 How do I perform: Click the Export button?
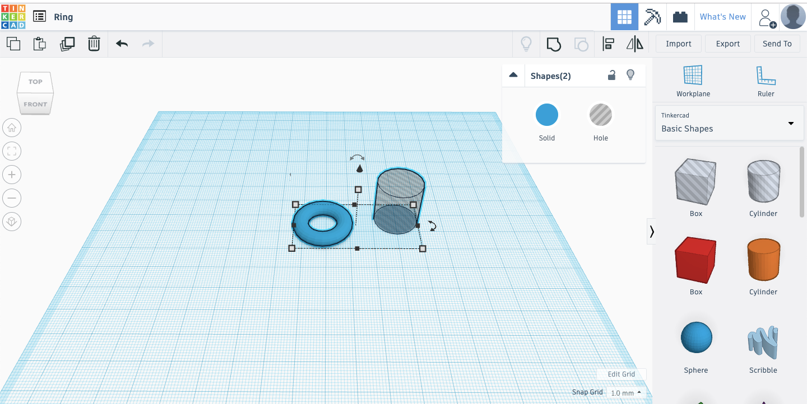(x=727, y=43)
